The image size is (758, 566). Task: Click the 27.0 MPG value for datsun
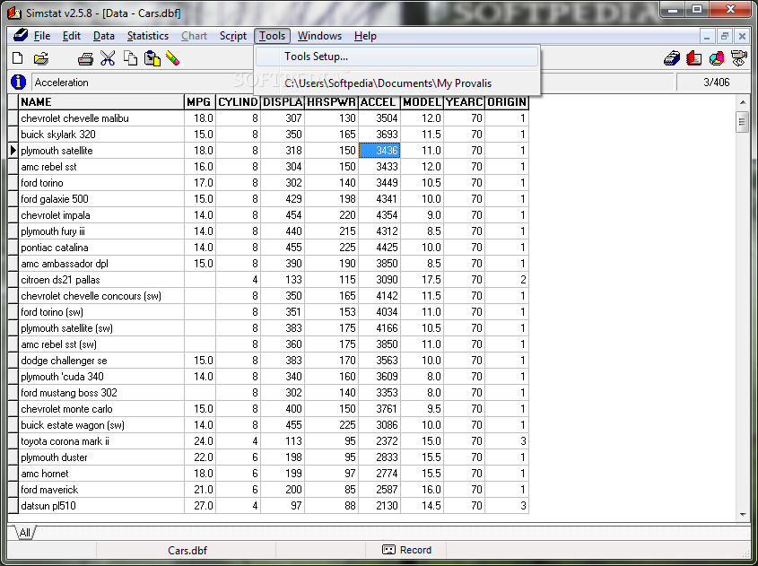click(200, 506)
